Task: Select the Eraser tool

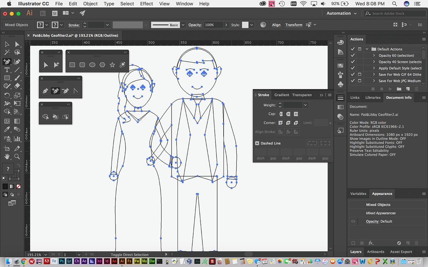Action: [x=17, y=86]
